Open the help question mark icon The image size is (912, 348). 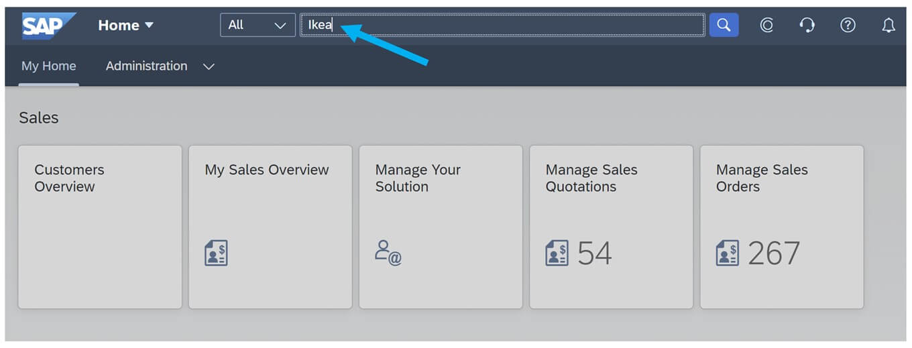(x=848, y=25)
